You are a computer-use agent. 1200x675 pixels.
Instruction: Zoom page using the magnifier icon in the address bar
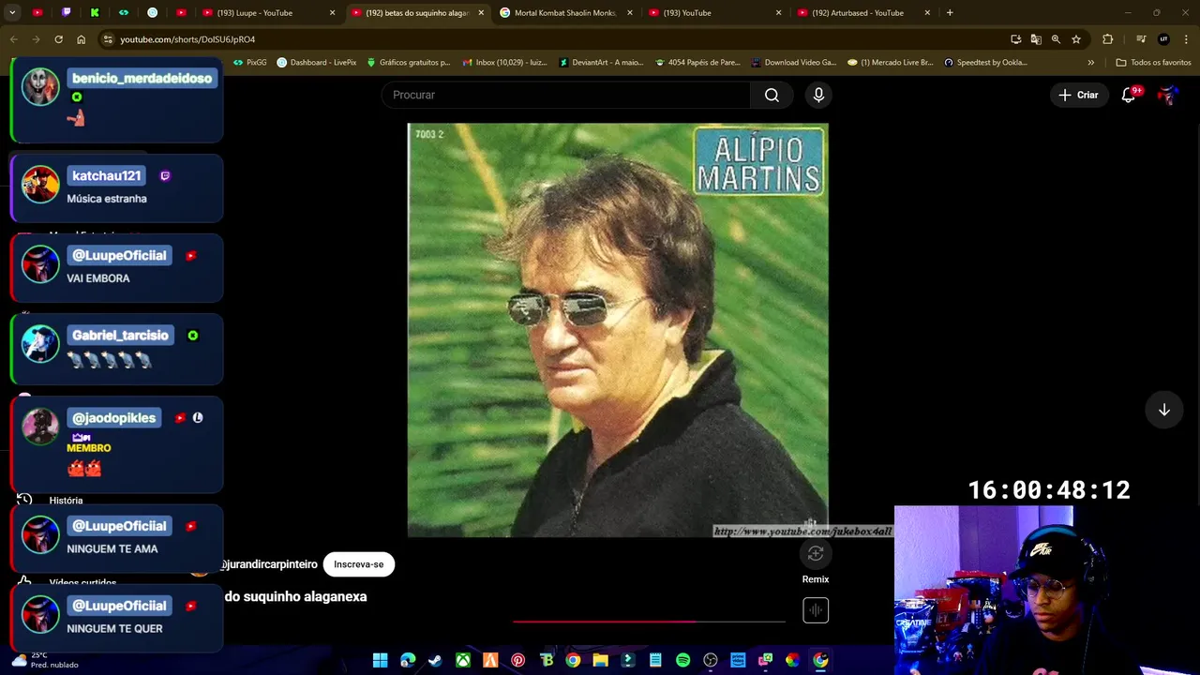coord(1056,39)
